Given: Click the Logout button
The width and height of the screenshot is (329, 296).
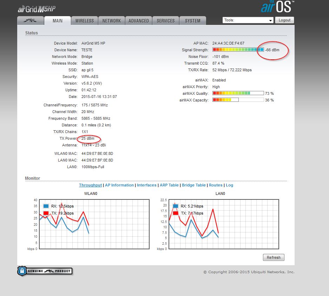Looking at the screenshot, I should click(x=284, y=20).
